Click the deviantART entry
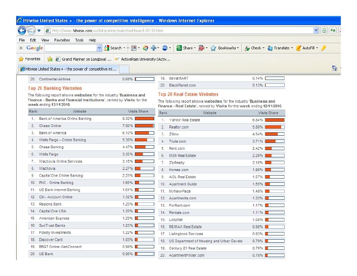This screenshot has width=357, height=276. [x=178, y=78]
